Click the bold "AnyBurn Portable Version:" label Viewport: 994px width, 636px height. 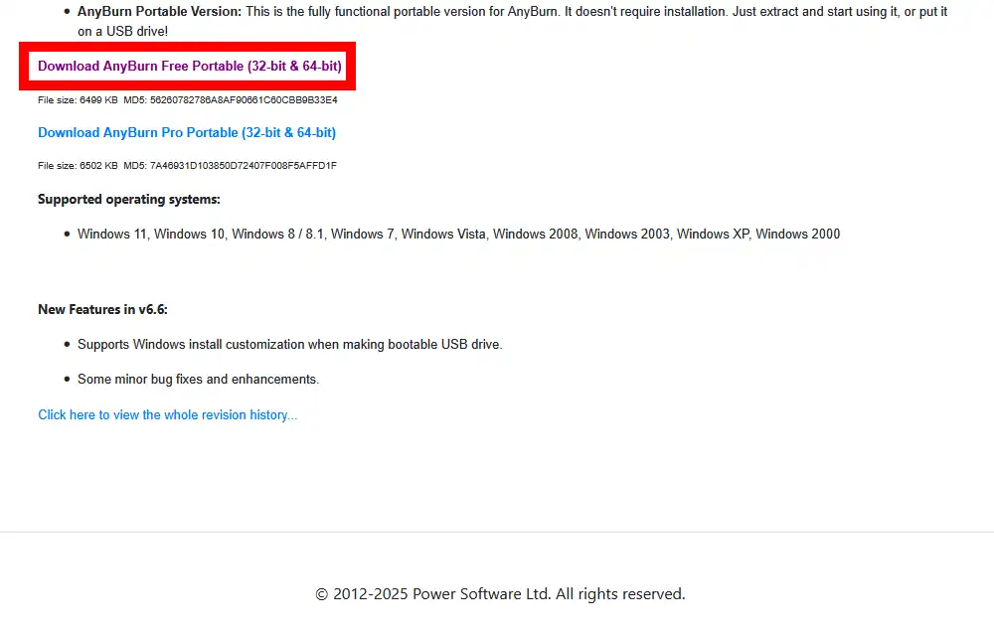tap(159, 12)
